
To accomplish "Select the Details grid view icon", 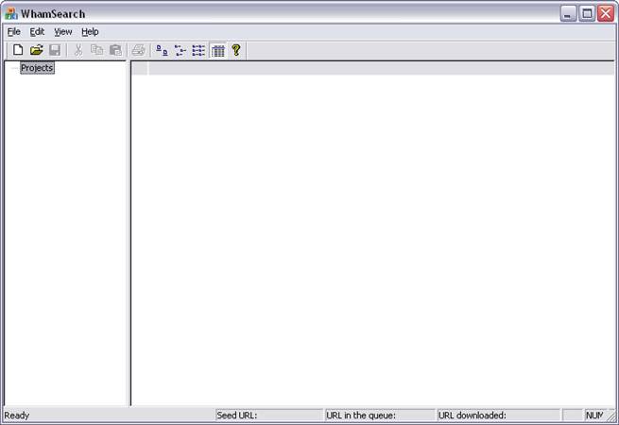I will click(217, 50).
